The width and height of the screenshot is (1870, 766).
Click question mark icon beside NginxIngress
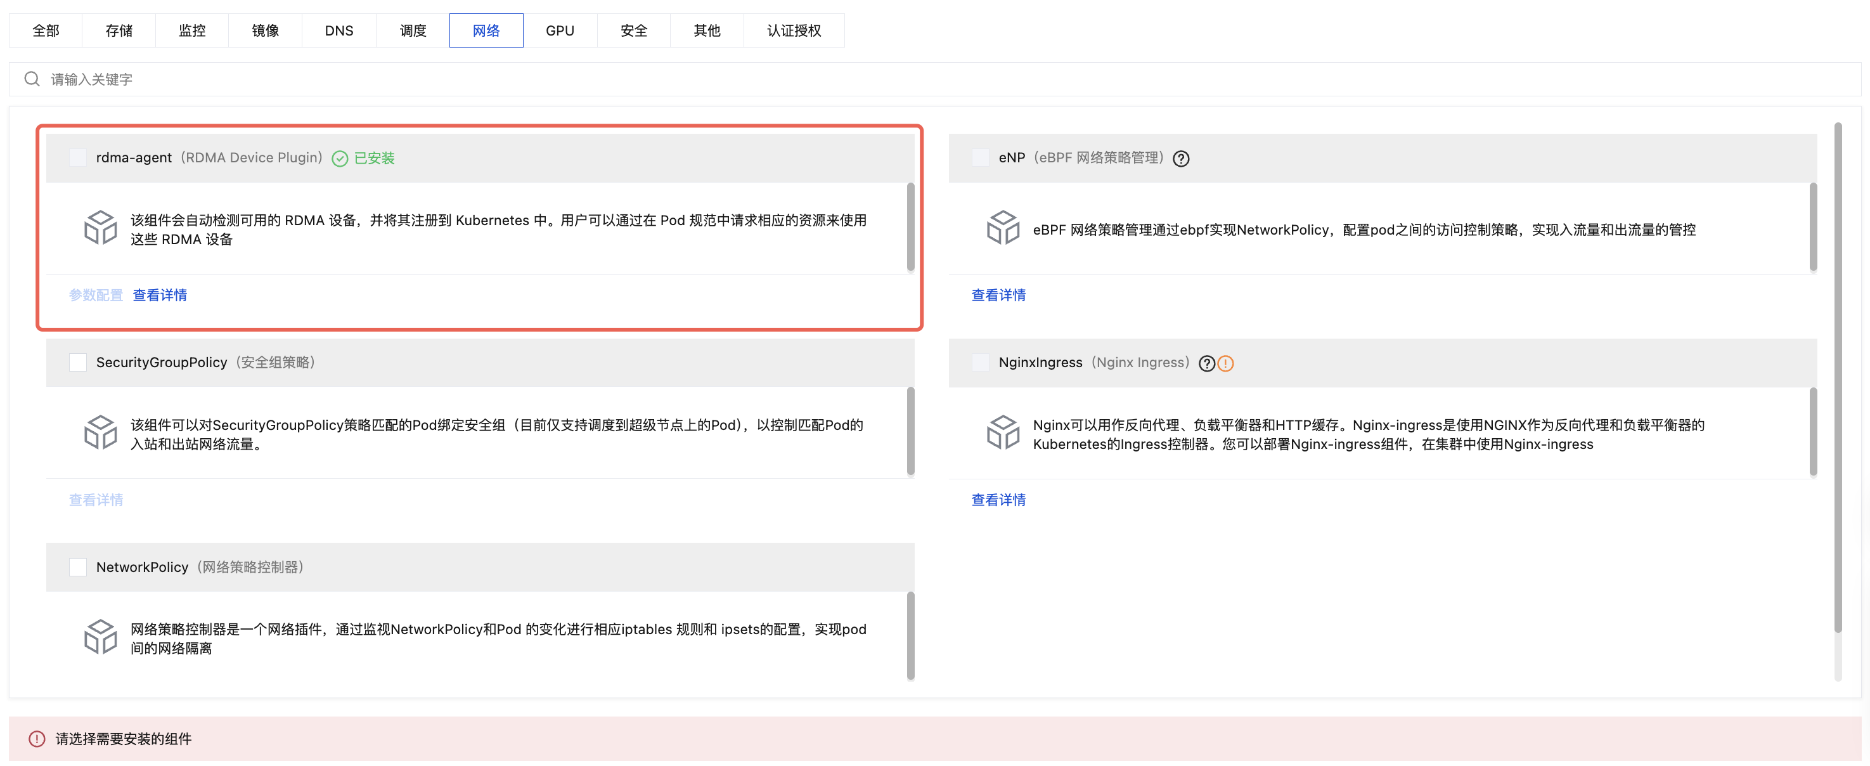[1206, 363]
